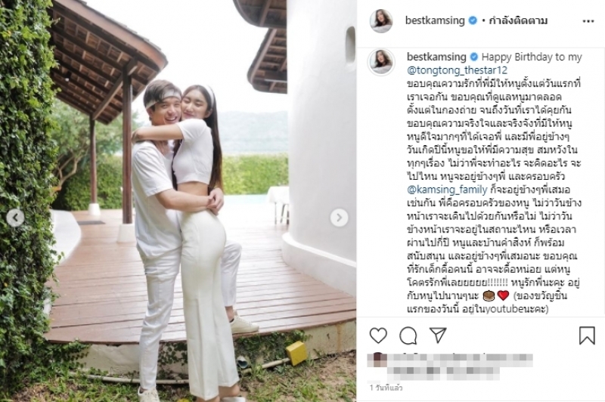Click the 1 วันที่แล้ว timestamp
Image resolution: width=605 pixels, height=402 pixels.
pyautogui.click(x=386, y=388)
